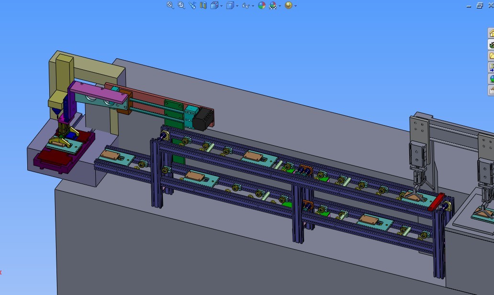The height and width of the screenshot is (295, 494).
Task: Minimize the document window
Action: point(469,6)
